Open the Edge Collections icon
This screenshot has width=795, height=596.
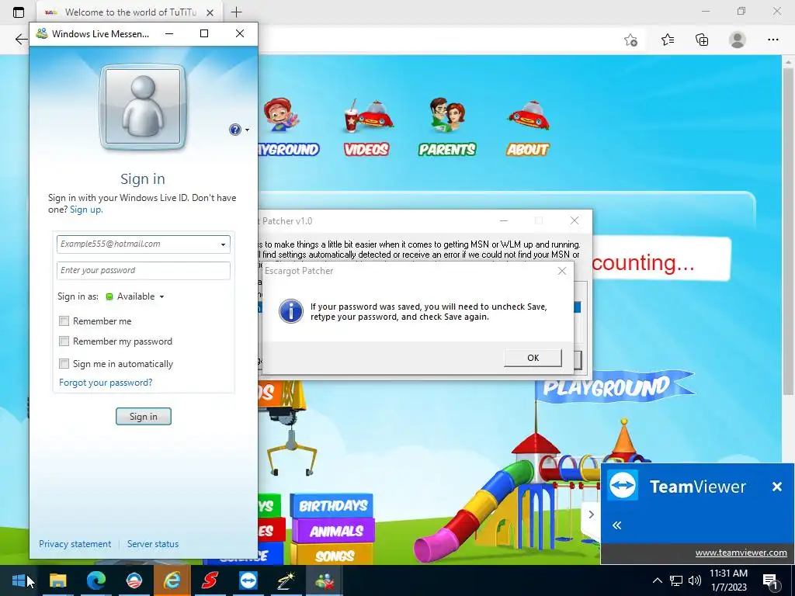pos(702,40)
